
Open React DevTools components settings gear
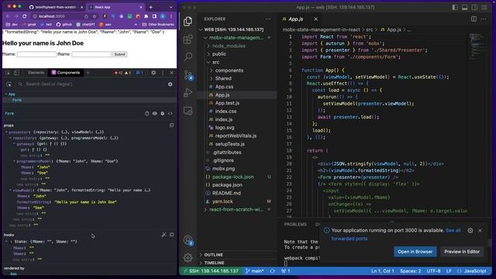[x=170, y=84]
